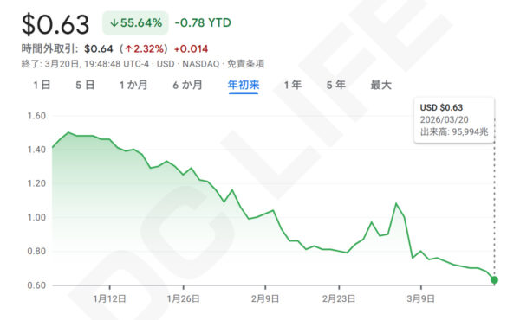The image size is (520, 320).
Task: Choose the 6か月 chart range
Action: click(x=187, y=85)
